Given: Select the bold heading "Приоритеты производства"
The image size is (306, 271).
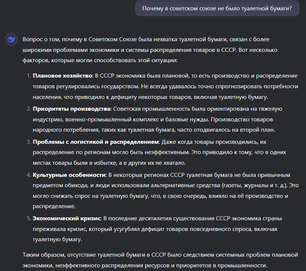Looking at the screenshot, I should (72, 109).
